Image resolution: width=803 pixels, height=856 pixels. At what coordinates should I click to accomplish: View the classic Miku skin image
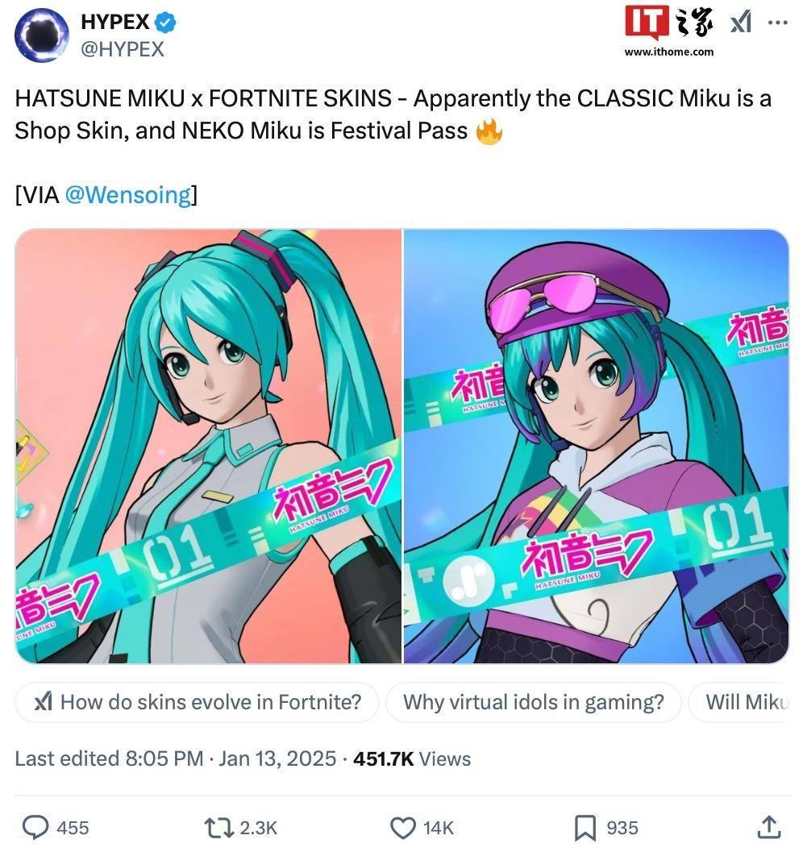(x=208, y=446)
